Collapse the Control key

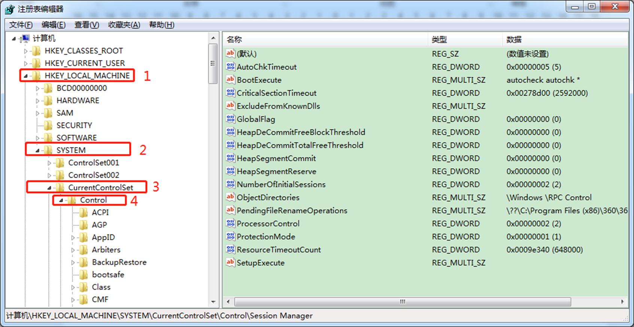pos(61,200)
